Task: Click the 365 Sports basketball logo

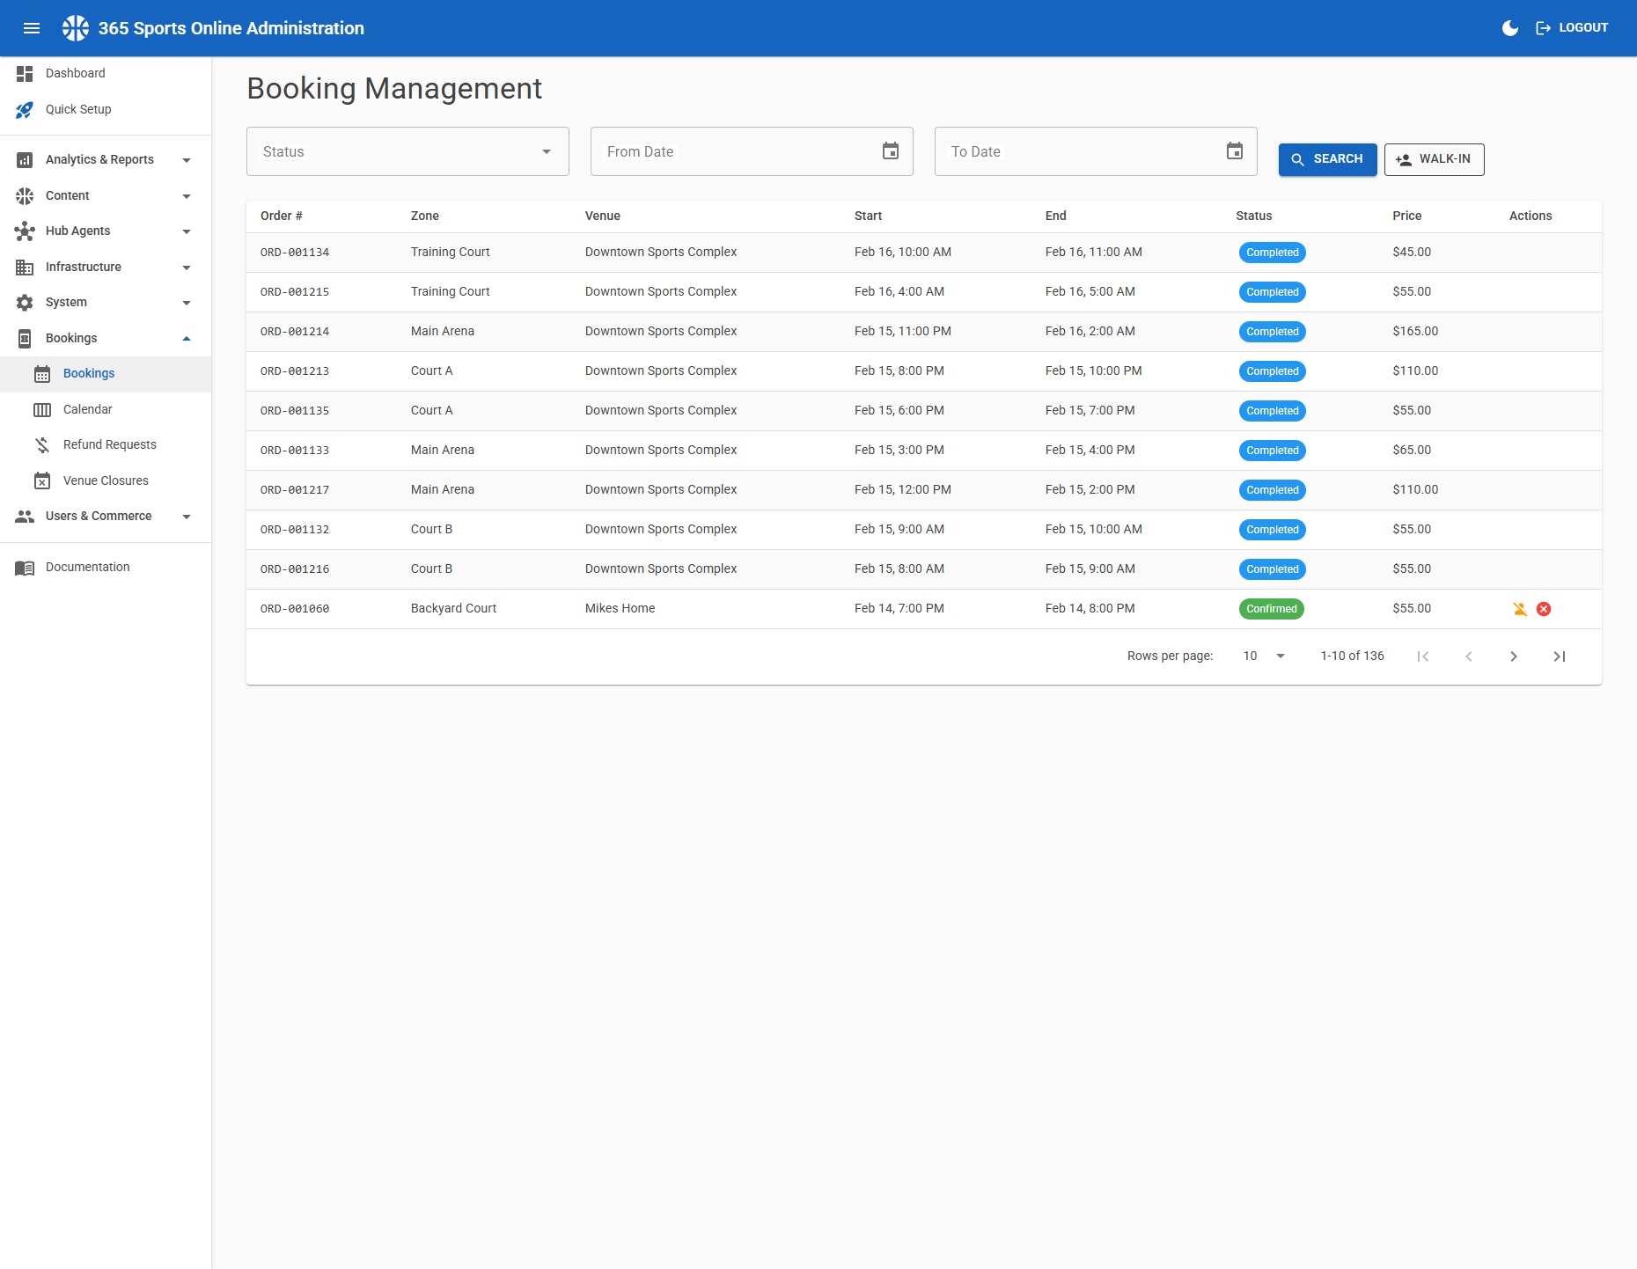Action: (76, 28)
